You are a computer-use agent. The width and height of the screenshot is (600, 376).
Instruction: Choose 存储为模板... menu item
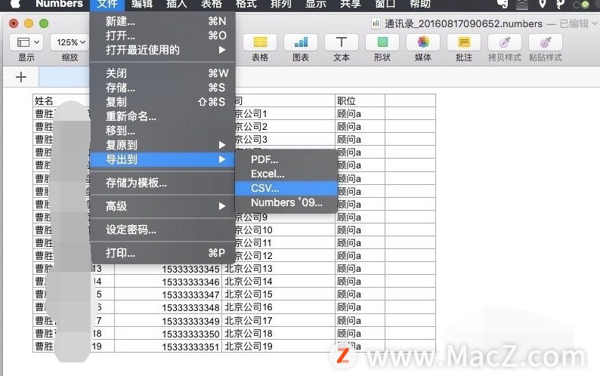(162, 183)
